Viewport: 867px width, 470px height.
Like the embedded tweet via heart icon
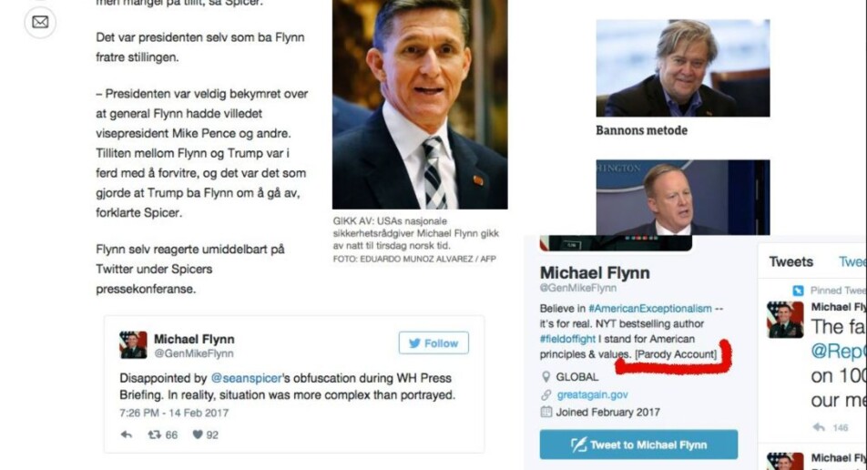pos(198,434)
